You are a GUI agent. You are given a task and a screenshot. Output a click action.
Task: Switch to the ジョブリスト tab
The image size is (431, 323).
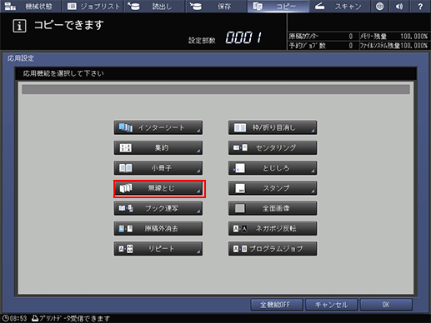(x=93, y=6)
